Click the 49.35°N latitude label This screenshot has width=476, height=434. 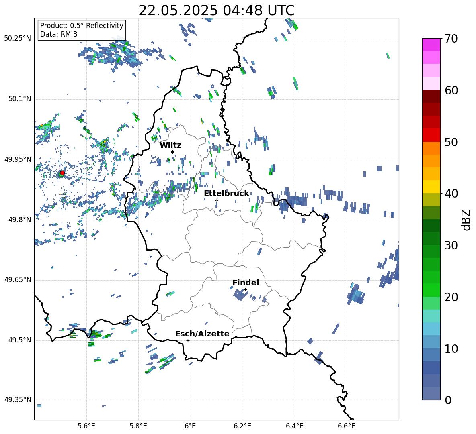[18, 400]
